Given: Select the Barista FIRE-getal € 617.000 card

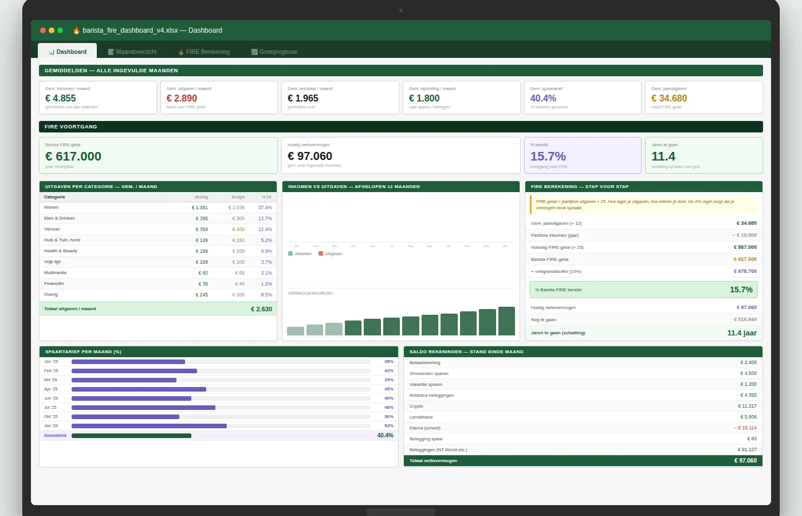Looking at the screenshot, I should coord(158,155).
